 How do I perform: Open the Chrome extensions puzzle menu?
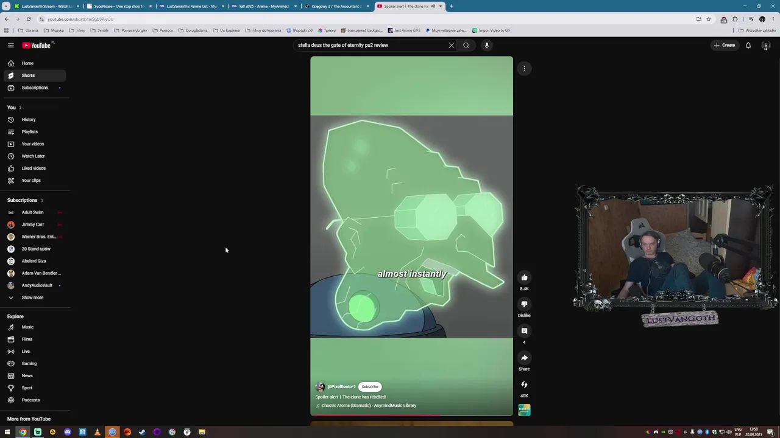(x=735, y=19)
